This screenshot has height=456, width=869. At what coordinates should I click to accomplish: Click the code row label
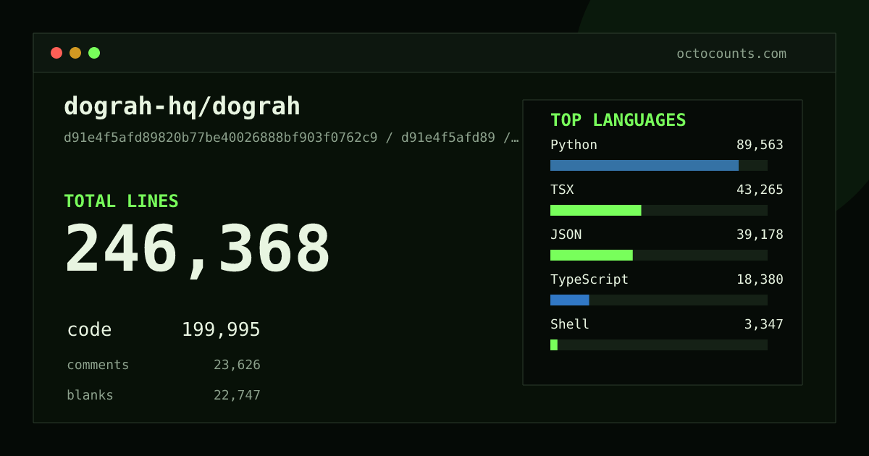click(89, 330)
